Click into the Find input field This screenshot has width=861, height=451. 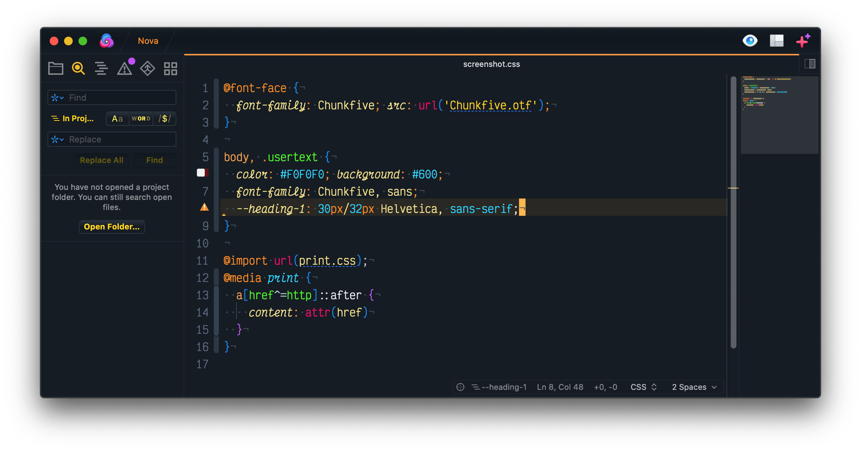pos(112,97)
